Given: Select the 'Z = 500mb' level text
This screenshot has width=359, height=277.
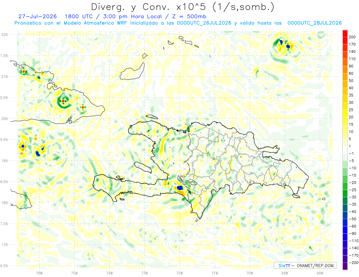Looking at the screenshot, I should coord(189,16).
